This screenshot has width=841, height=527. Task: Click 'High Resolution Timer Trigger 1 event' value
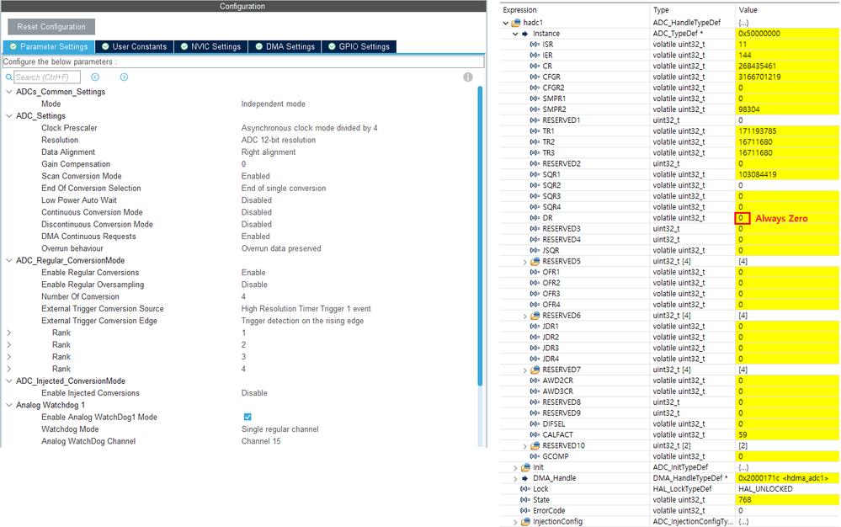coord(306,309)
